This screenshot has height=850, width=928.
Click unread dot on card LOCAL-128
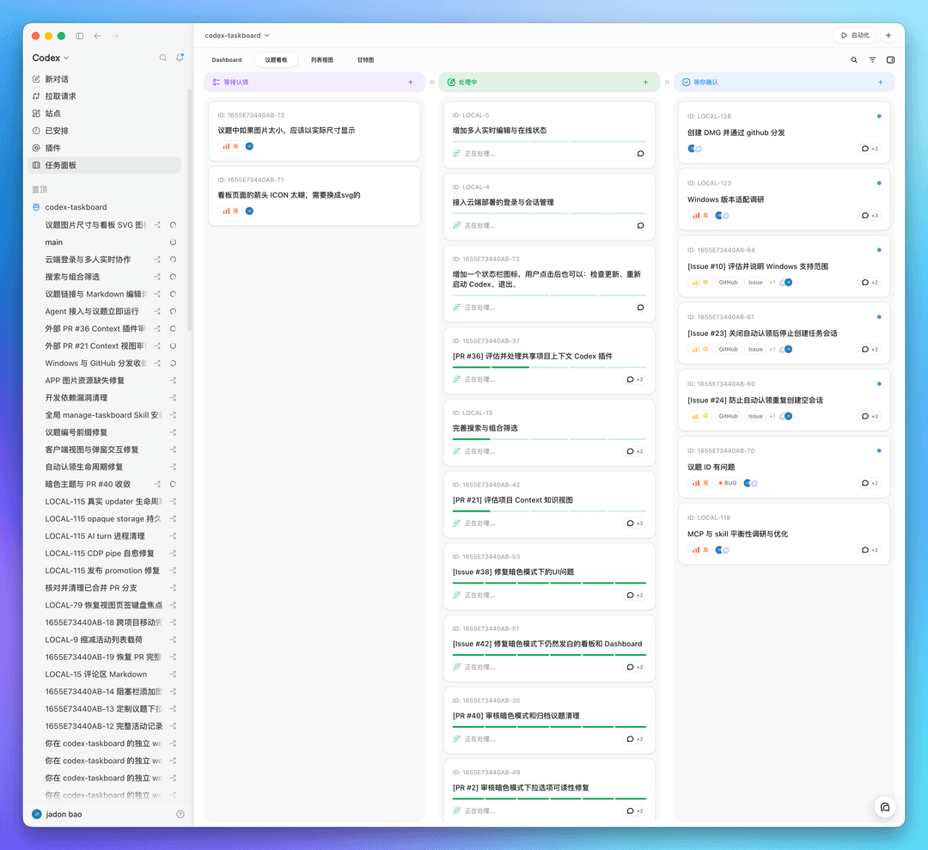[879, 116]
